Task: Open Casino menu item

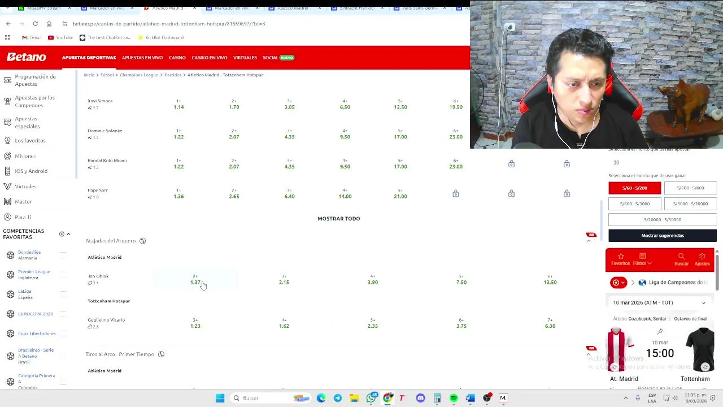Action: pos(177,58)
